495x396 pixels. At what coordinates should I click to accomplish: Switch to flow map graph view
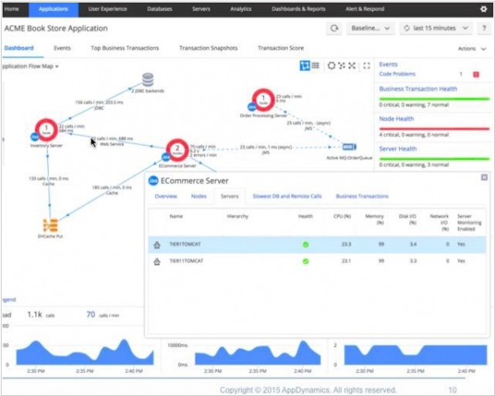tap(305, 66)
